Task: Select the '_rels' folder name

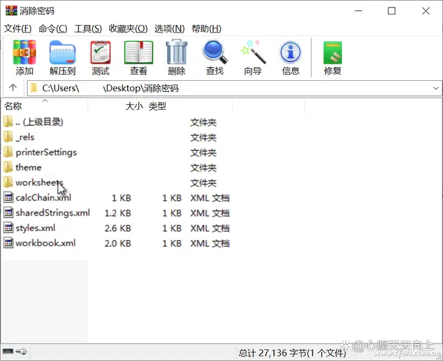Action: [x=25, y=138]
